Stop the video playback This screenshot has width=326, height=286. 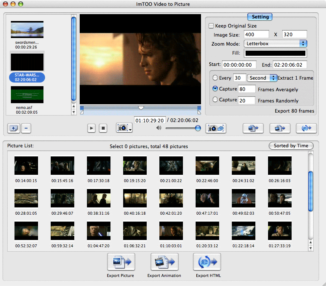(103, 128)
